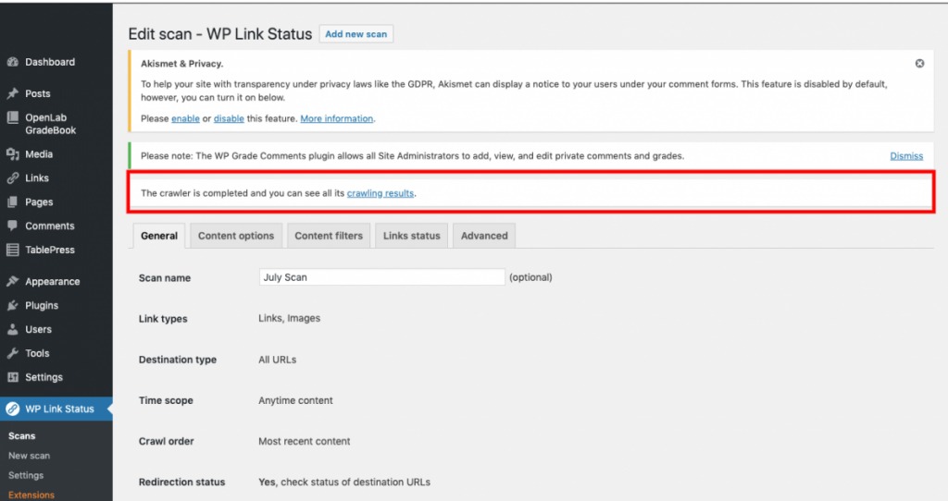Switch to the Content options tab

point(236,236)
